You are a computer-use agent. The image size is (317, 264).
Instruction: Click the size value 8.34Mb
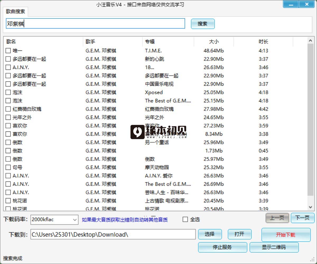point(214,134)
